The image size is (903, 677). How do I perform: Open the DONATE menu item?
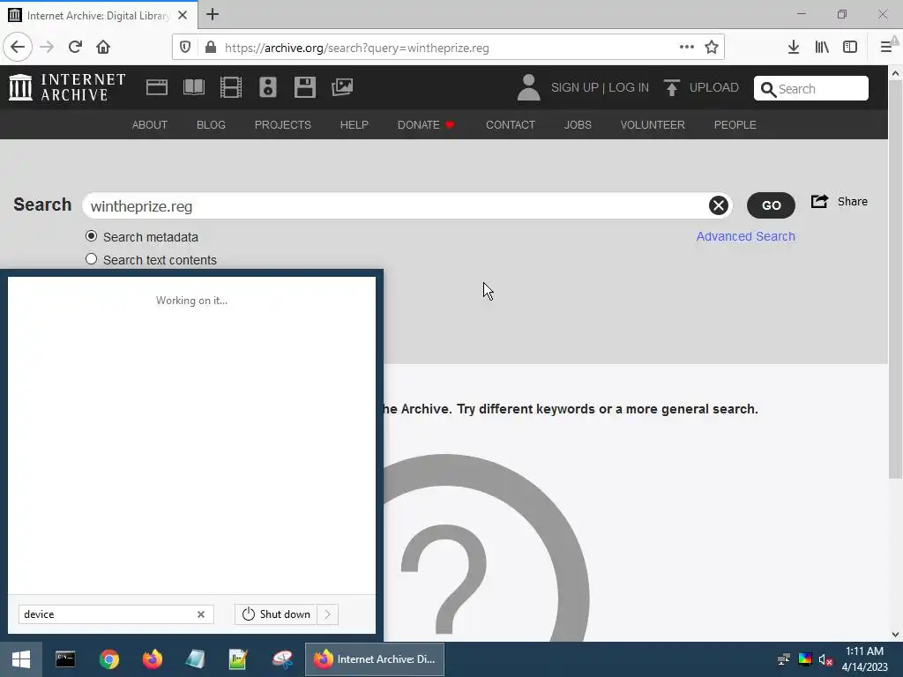(426, 125)
